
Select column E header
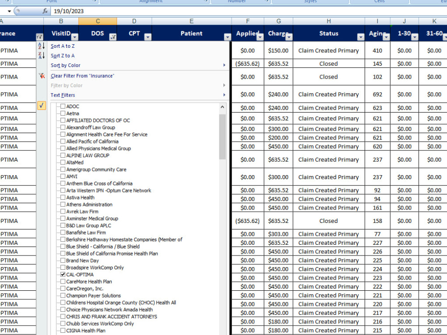[192, 21]
